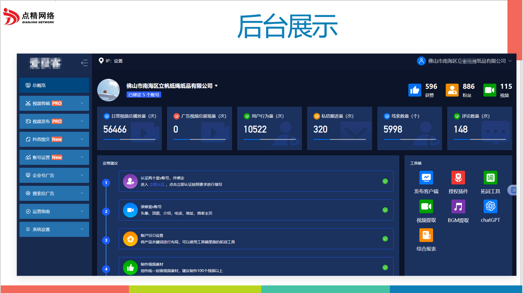Open the 视频提取 tool icon
The width and height of the screenshot is (523, 293).
tap(426, 207)
